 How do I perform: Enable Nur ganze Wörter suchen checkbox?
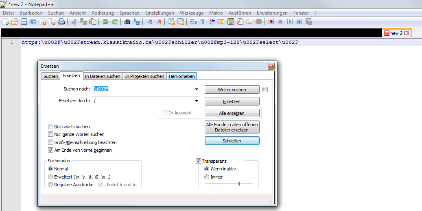[x=50, y=134]
